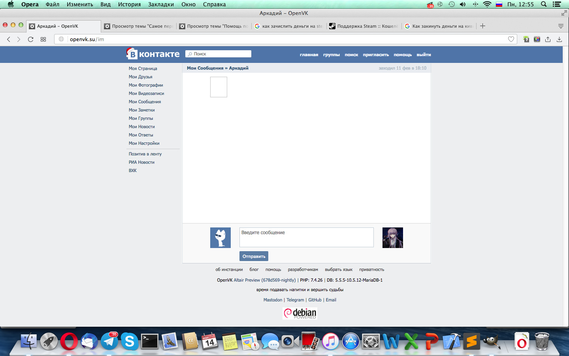This screenshot has width=569, height=356.
Task: Open Launchpad from the Dock
Action: pyautogui.click(x=49, y=341)
